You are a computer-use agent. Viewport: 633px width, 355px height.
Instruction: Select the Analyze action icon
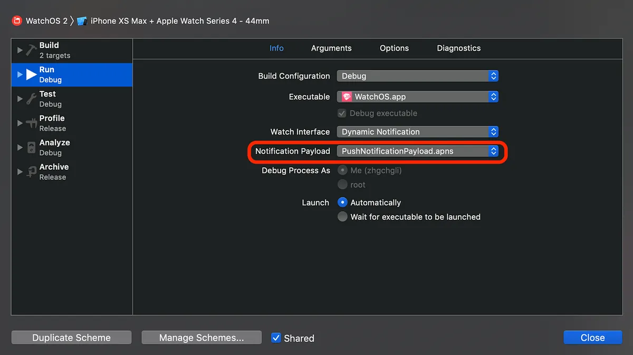point(30,147)
